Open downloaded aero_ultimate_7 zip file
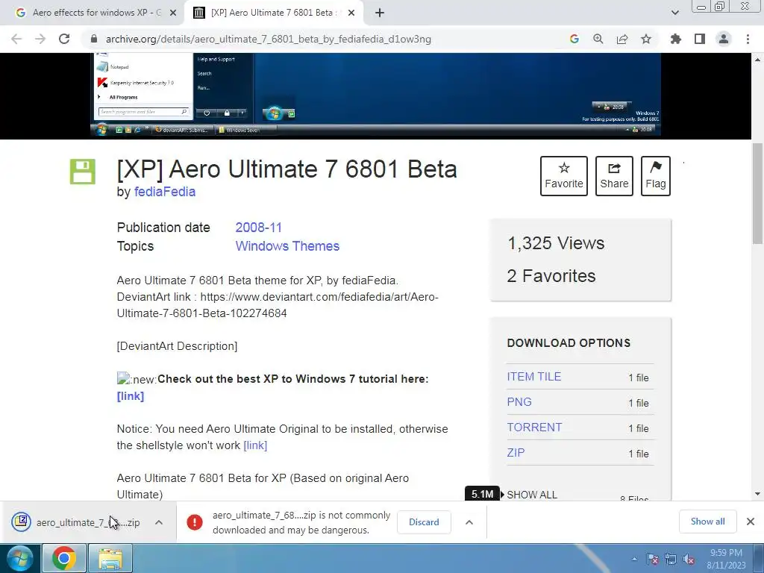This screenshot has width=764, height=573. click(76, 522)
